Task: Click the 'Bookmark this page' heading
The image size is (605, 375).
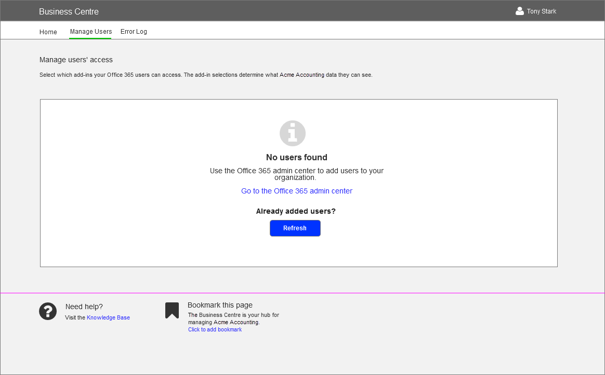Action: pos(220,305)
